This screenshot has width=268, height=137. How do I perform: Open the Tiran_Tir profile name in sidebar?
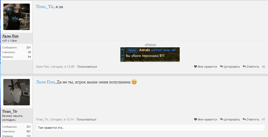10,111
